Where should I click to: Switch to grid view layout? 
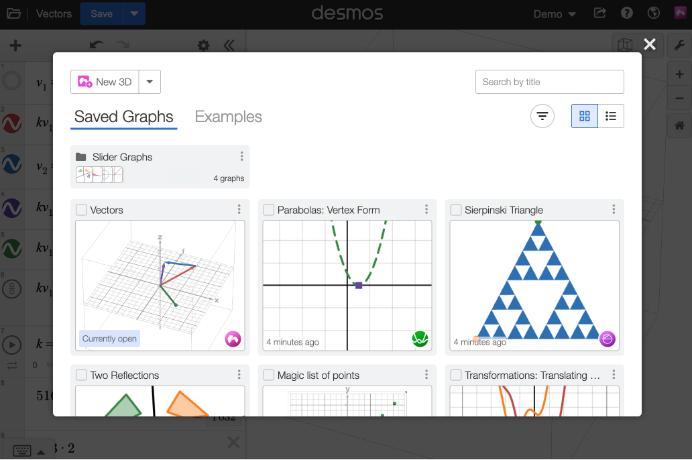584,116
